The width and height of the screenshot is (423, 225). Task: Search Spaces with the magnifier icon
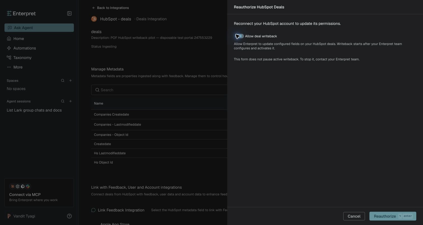(63, 80)
